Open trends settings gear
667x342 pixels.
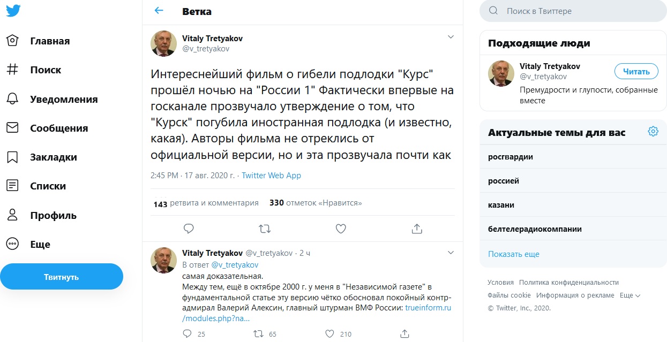coord(653,132)
